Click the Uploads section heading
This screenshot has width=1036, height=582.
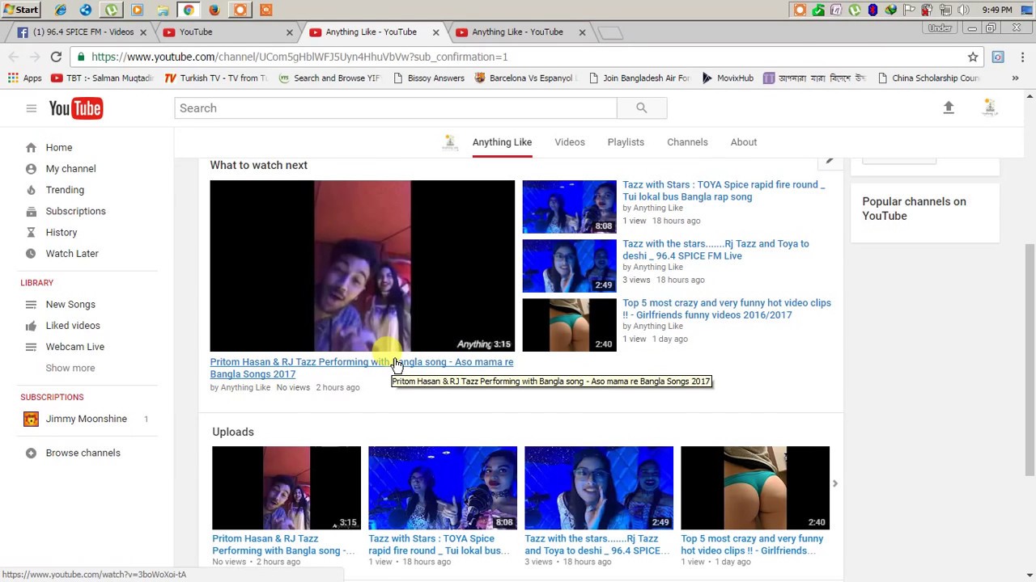233,432
